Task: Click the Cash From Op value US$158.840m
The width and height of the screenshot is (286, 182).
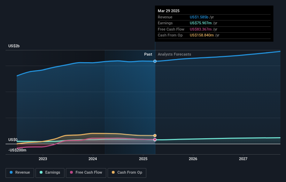Action: [x=202, y=35]
